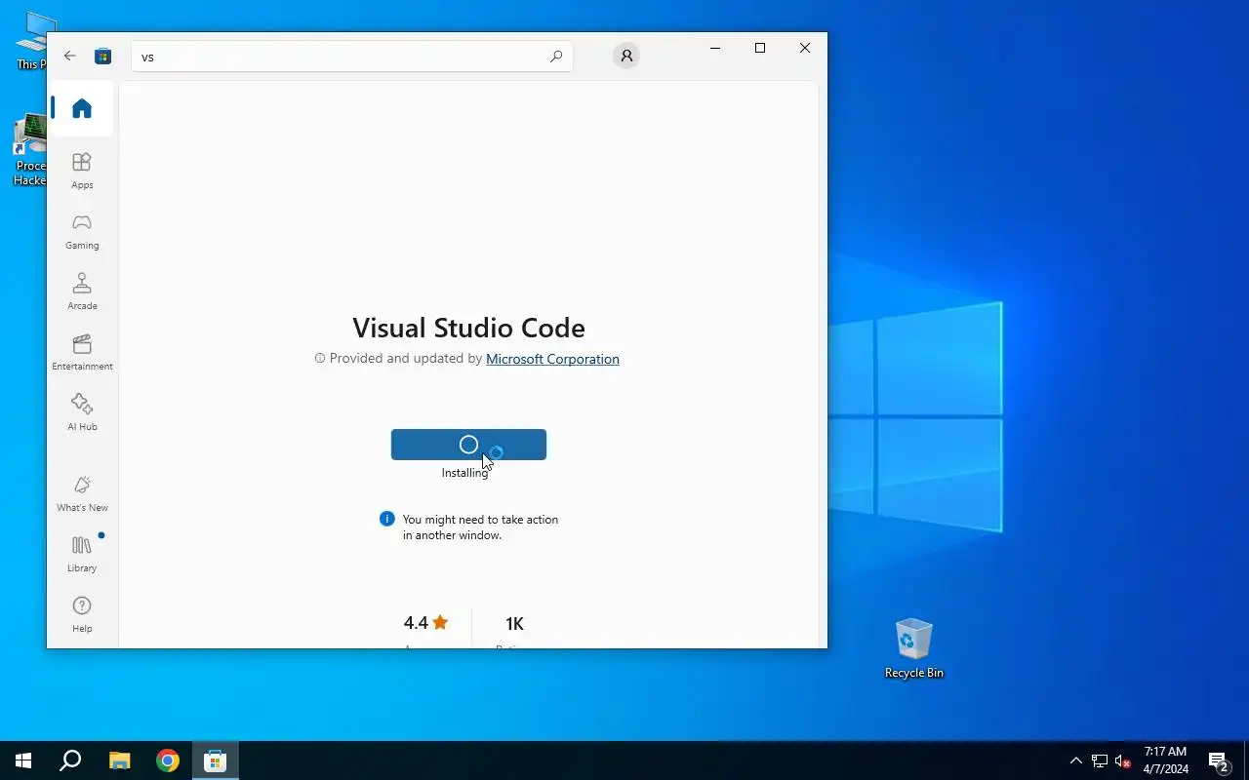This screenshot has width=1249, height=780.
Task: Go to Home in Store sidebar
Action: (x=82, y=108)
